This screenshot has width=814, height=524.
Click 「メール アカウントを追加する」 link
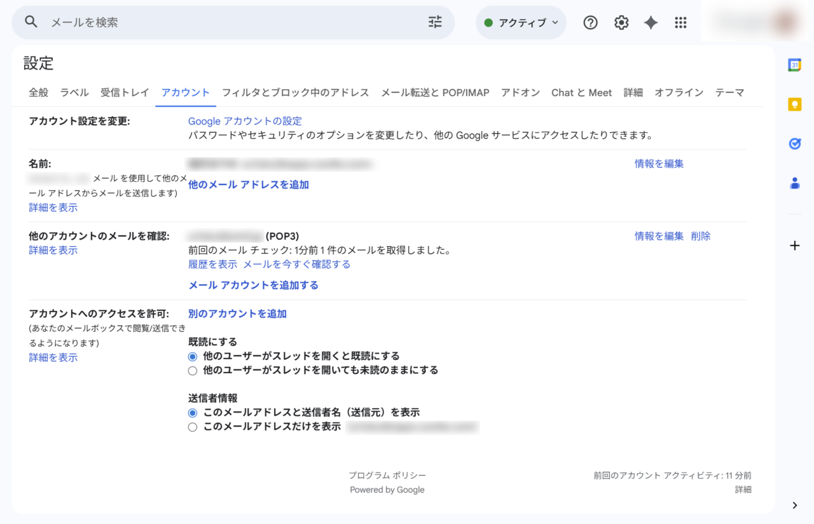click(x=253, y=286)
